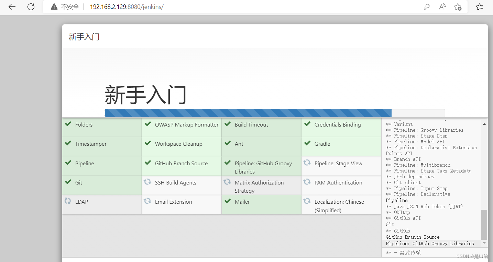This screenshot has height=262, width=493.
Task: Click the check mark beside Pipeline: GitHub Groovy Libraries
Action: [228, 163]
